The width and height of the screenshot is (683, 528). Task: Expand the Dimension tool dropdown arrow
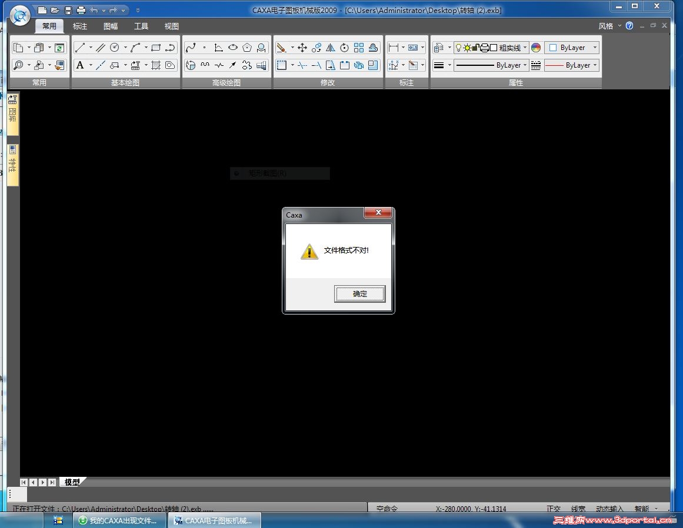[403, 48]
